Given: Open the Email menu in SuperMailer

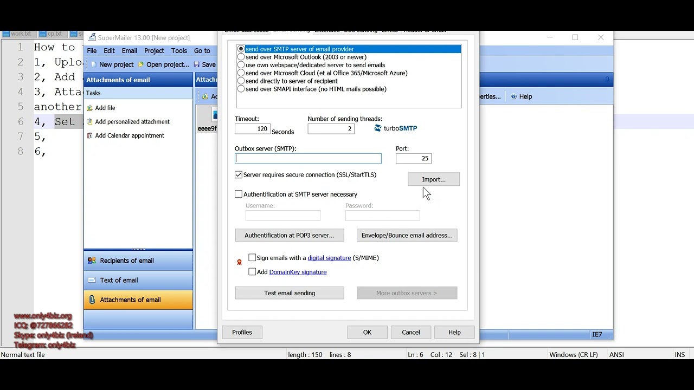Looking at the screenshot, I should click(x=129, y=51).
